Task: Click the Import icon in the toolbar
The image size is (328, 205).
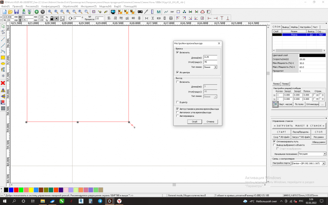Action: coord(24,12)
